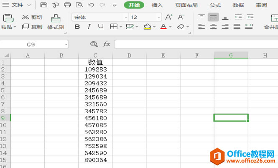Screen dimensions: 278x168
Task: Switch to the 开始 tab
Action: point(134,5)
